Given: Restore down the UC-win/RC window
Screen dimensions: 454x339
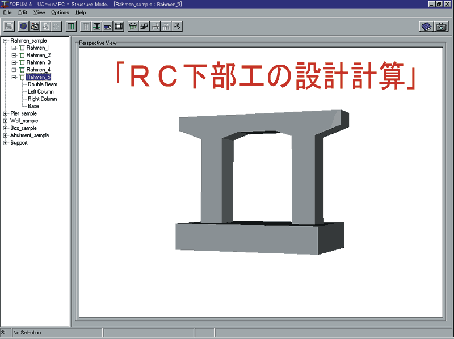Looking at the screenshot, I should coord(439,4).
